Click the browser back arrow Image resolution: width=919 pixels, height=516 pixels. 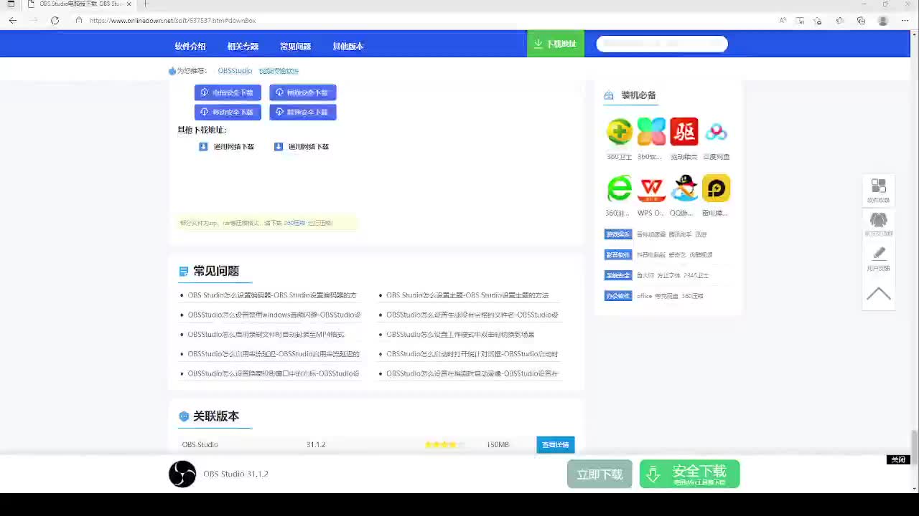pos(13,20)
